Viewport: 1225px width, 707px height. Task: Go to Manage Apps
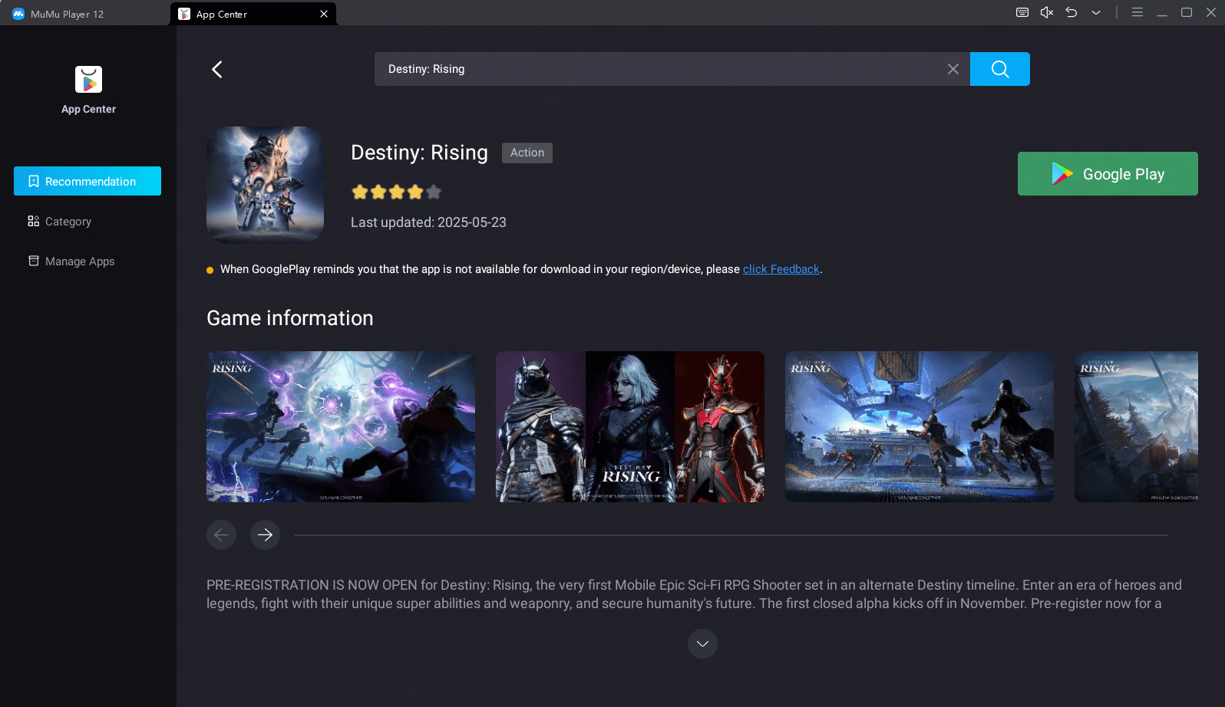point(87,261)
